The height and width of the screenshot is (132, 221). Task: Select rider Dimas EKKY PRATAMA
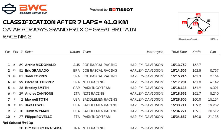click(43, 128)
